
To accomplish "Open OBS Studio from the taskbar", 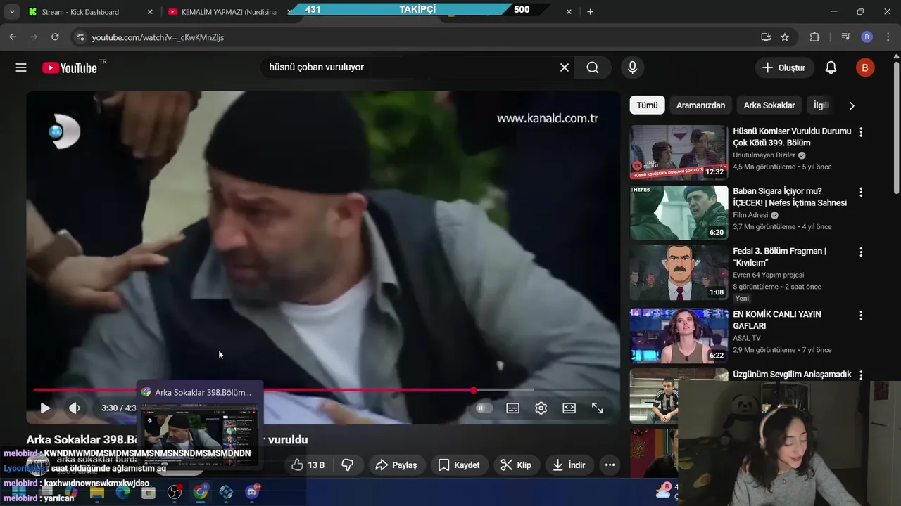I will tap(175, 492).
